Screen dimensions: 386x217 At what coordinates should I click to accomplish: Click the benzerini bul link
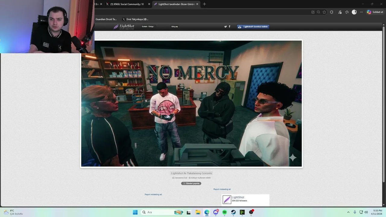coord(179,178)
